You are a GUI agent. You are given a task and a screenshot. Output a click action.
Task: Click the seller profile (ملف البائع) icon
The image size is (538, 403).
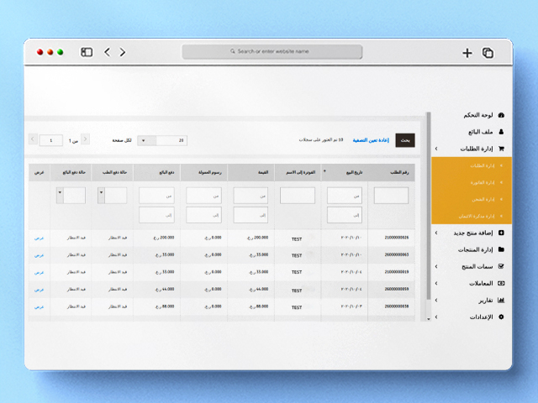pos(501,132)
